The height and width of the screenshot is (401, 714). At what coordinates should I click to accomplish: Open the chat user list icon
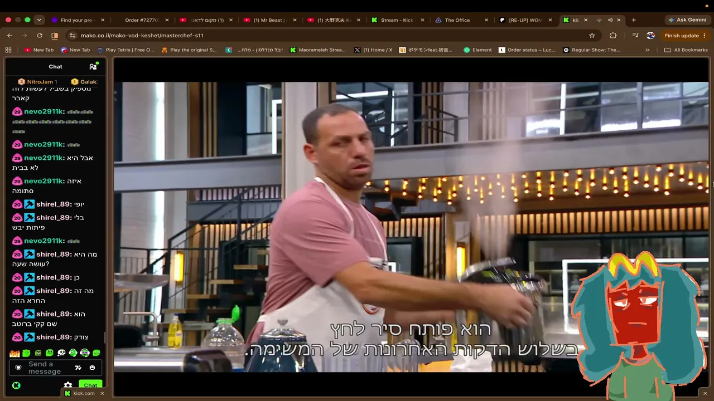tap(93, 66)
